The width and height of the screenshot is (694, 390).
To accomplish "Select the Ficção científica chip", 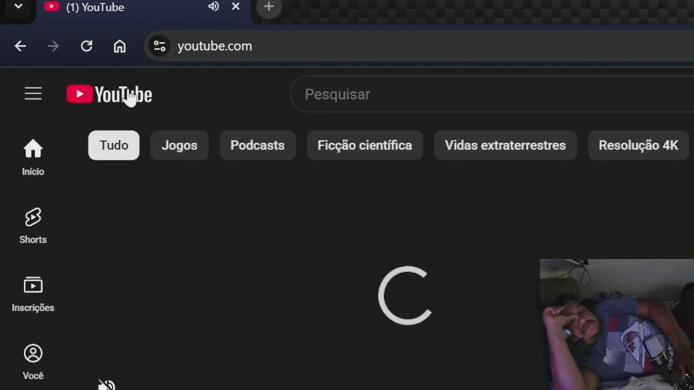I will click(365, 145).
